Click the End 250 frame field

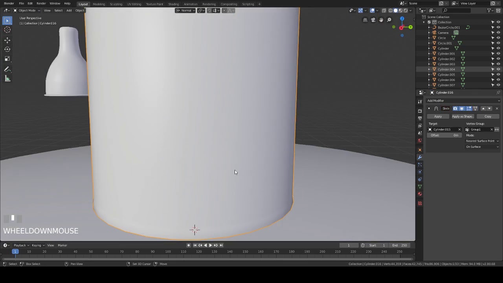click(x=400, y=245)
